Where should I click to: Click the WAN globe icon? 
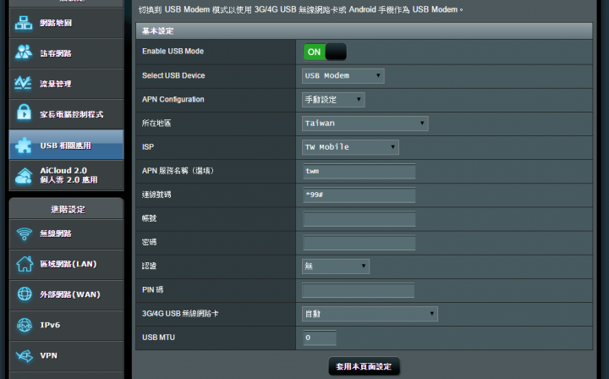[x=25, y=294]
